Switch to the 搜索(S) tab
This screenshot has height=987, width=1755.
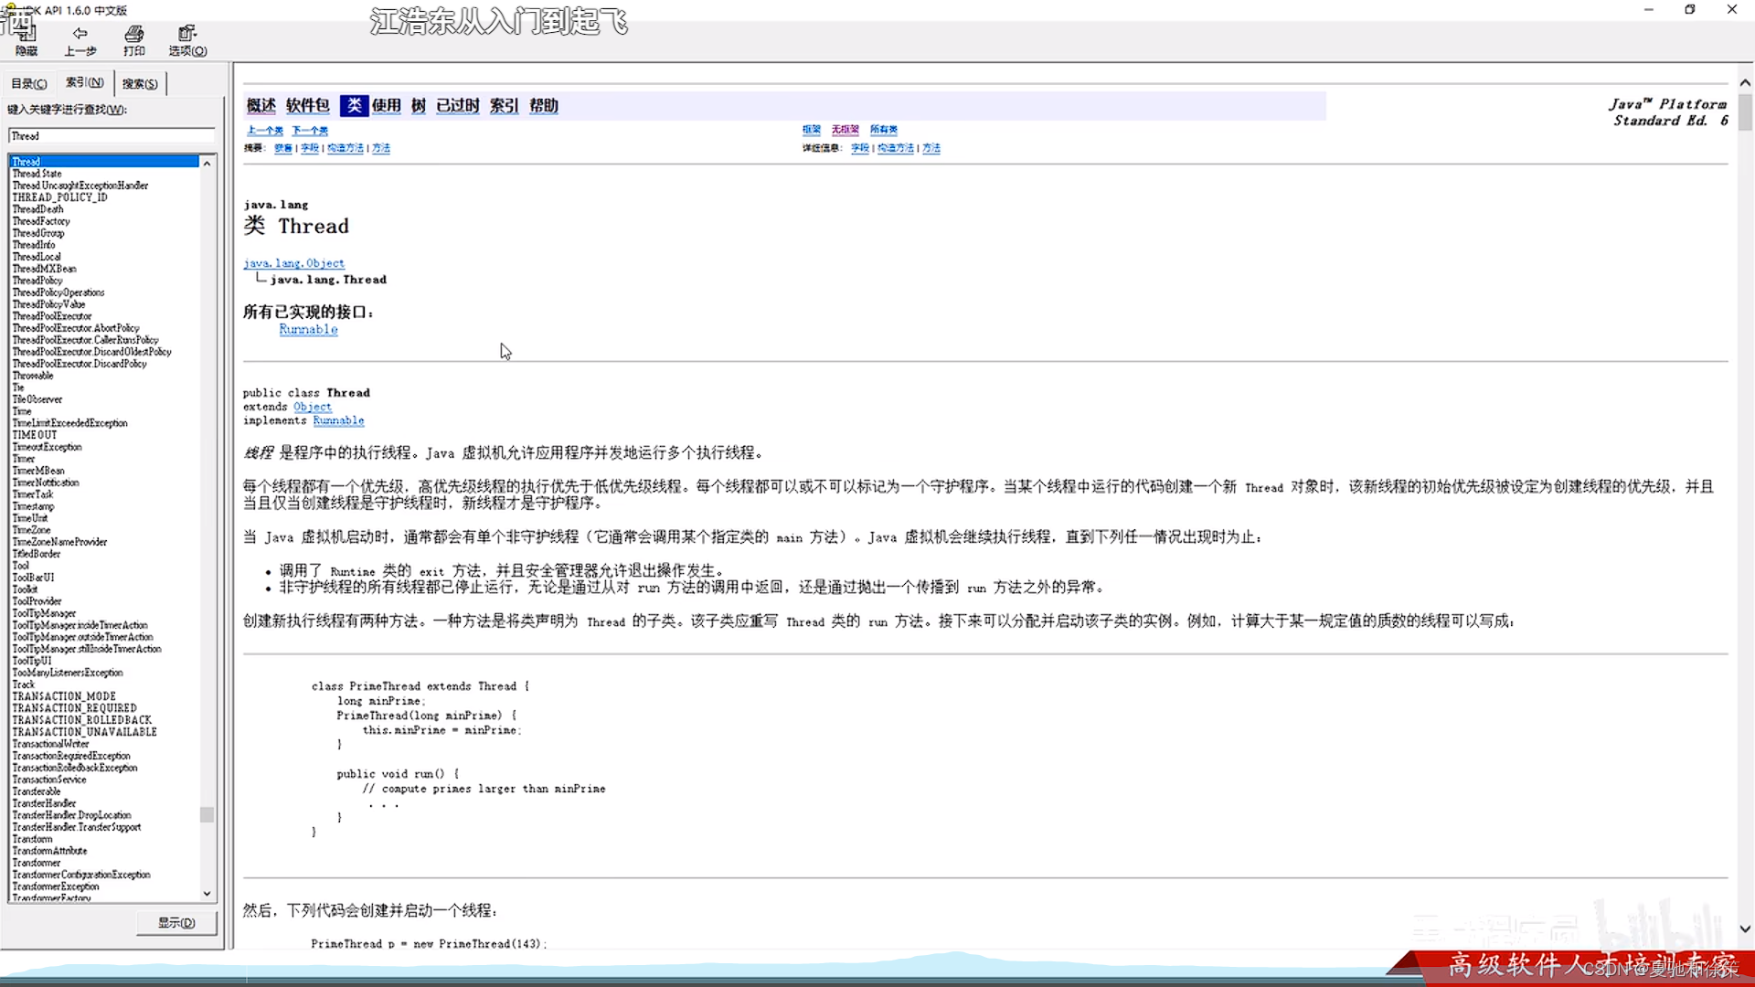pyautogui.click(x=140, y=83)
